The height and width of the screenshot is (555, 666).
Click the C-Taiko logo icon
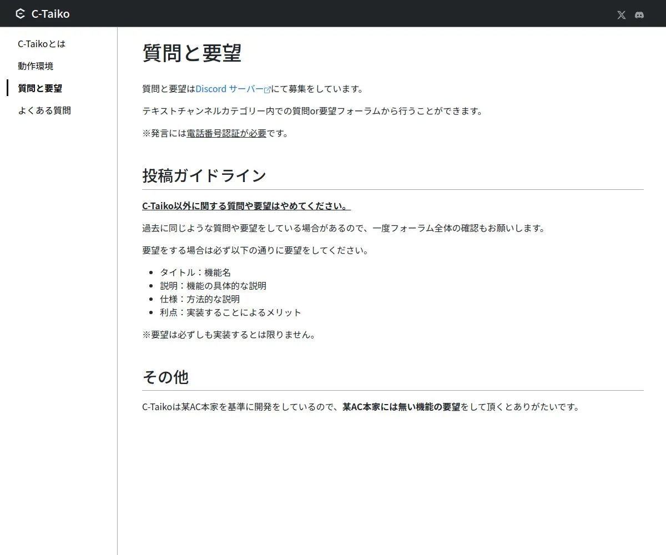coord(21,14)
